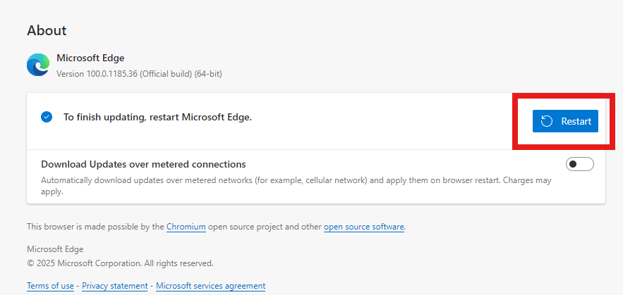This screenshot has height=295, width=623.
Task: Click the copyright 2025 Microsoft Corporation text
Action: [121, 263]
